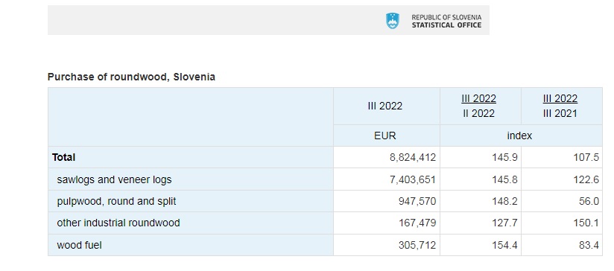The height and width of the screenshot is (271, 614).
Task: Click the Slovenia coat of arms logo
Action: coord(393,21)
